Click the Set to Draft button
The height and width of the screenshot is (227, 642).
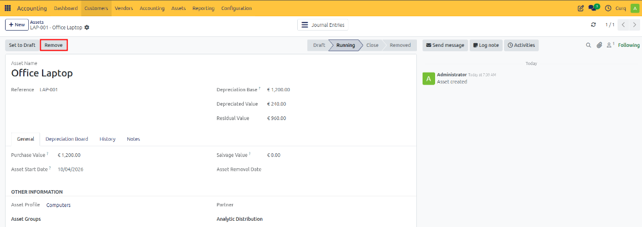tap(22, 45)
